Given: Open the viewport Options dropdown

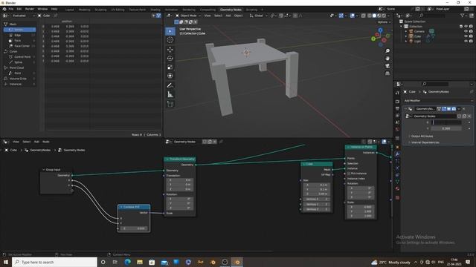Looking at the screenshot, I should pyautogui.click(x=384, y=22).
